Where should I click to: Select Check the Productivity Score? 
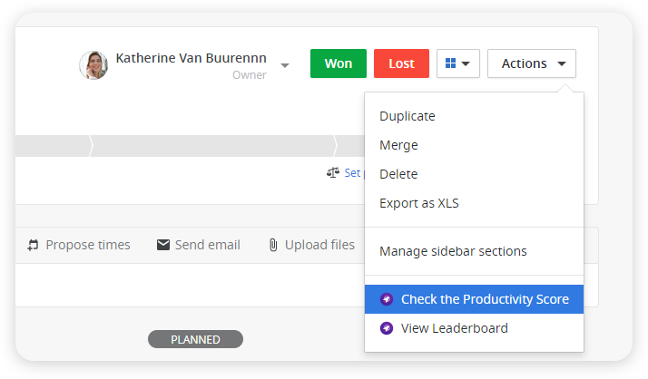pyautogui.click(x=474, y=299)
